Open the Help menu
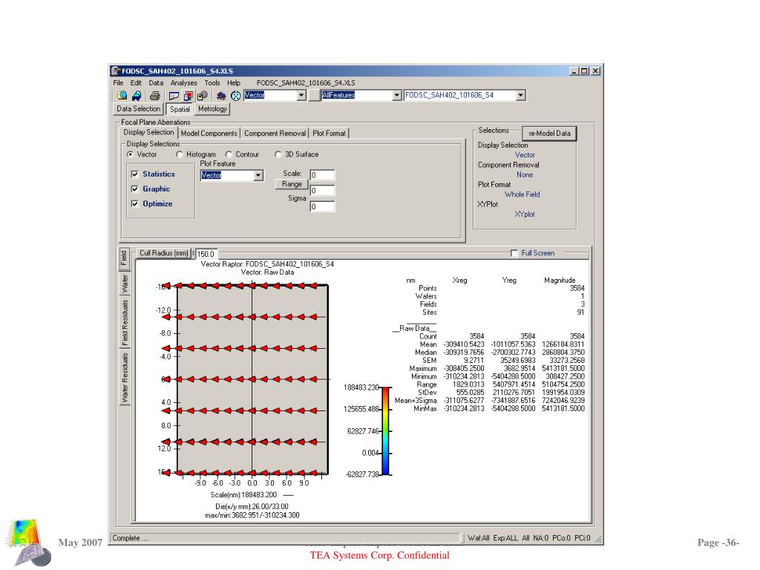Viewport: 760px width, 570px height. coord(234,83)
